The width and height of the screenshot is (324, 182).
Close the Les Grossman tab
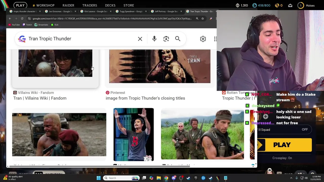(75, 11)
